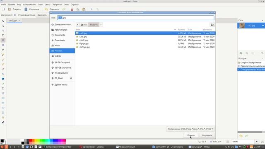Screen dimensions: 265x149
Task: Click the Copy icon in Pinta toolbar
Action: coord(78,9)
